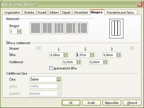The width and height of the screenshot is (144, 108).
Task: Click the column number 2 label
Action: click(85, 49)
